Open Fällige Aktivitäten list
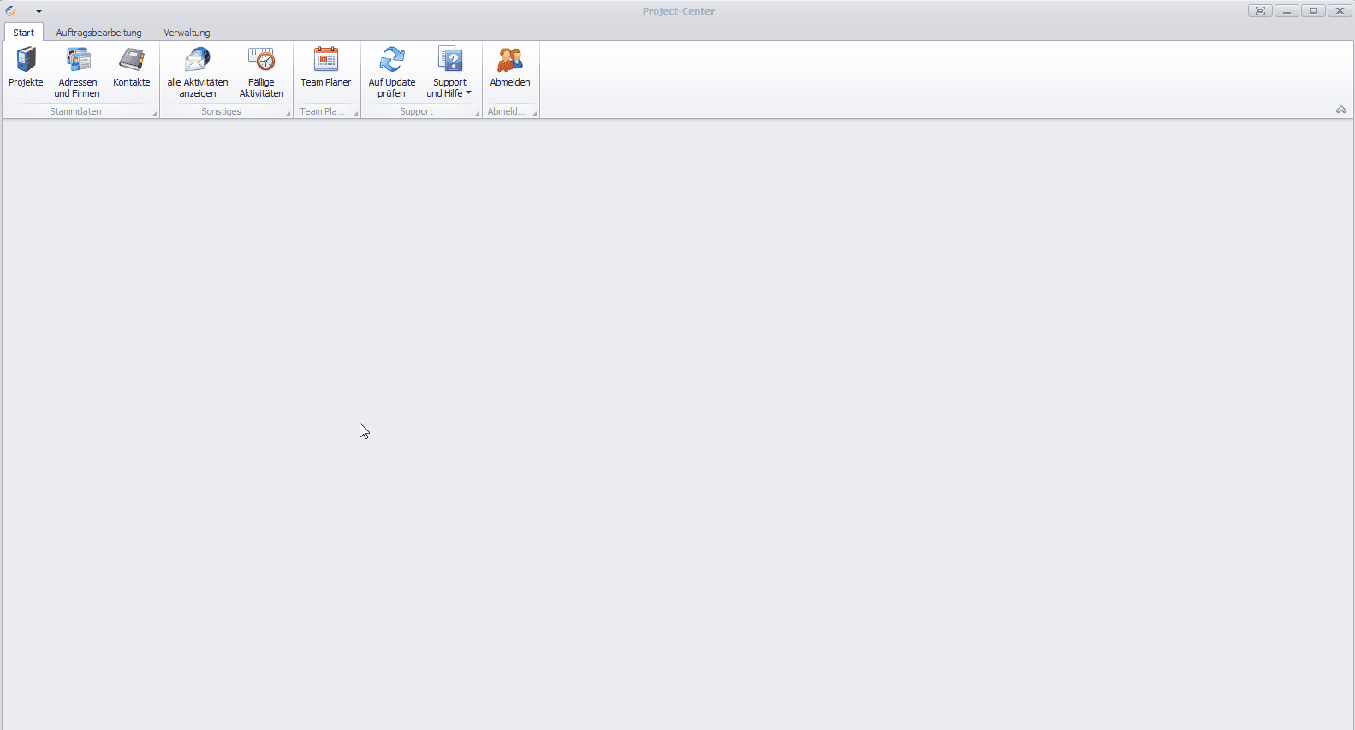 (x=261, y=61)
